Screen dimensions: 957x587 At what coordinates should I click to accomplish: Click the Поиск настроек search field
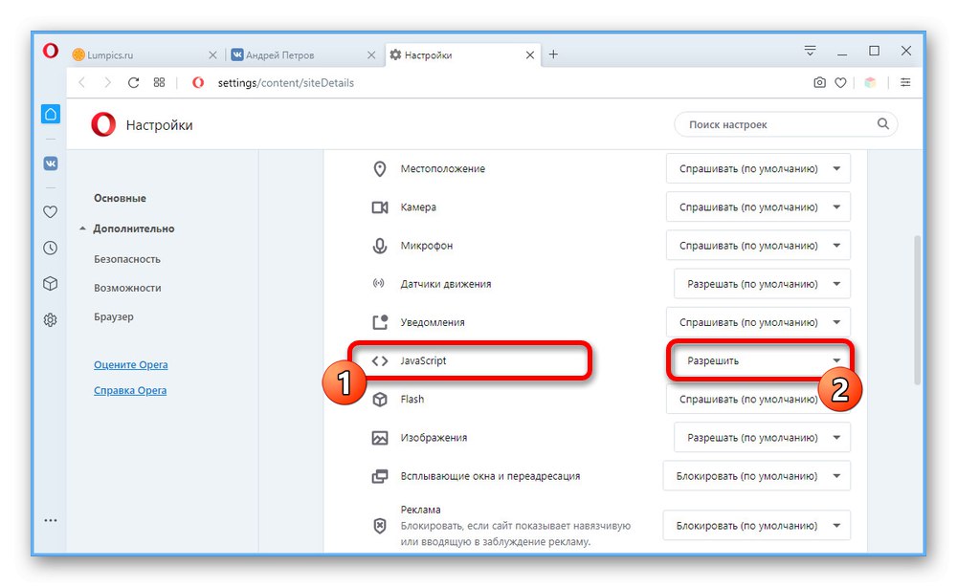pos(775,124)
